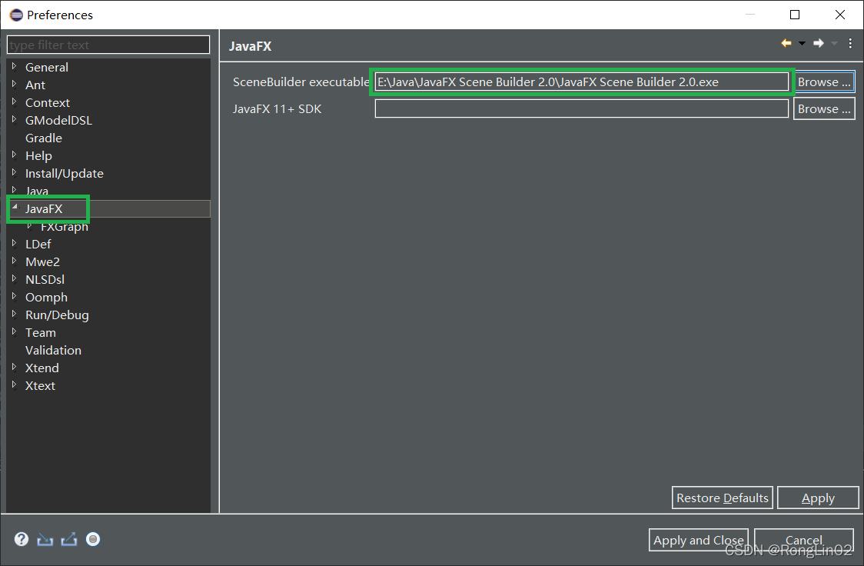The width and height of the screenshot is (864, 566).
Task: Select the Ant preferences category
Action: pyautogui.click(x=35, y=85)
